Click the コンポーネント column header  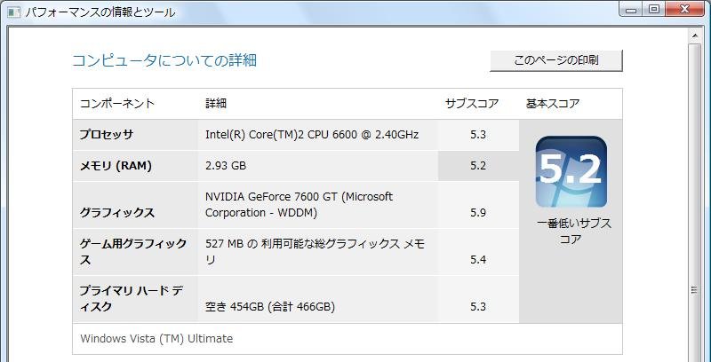117,104
